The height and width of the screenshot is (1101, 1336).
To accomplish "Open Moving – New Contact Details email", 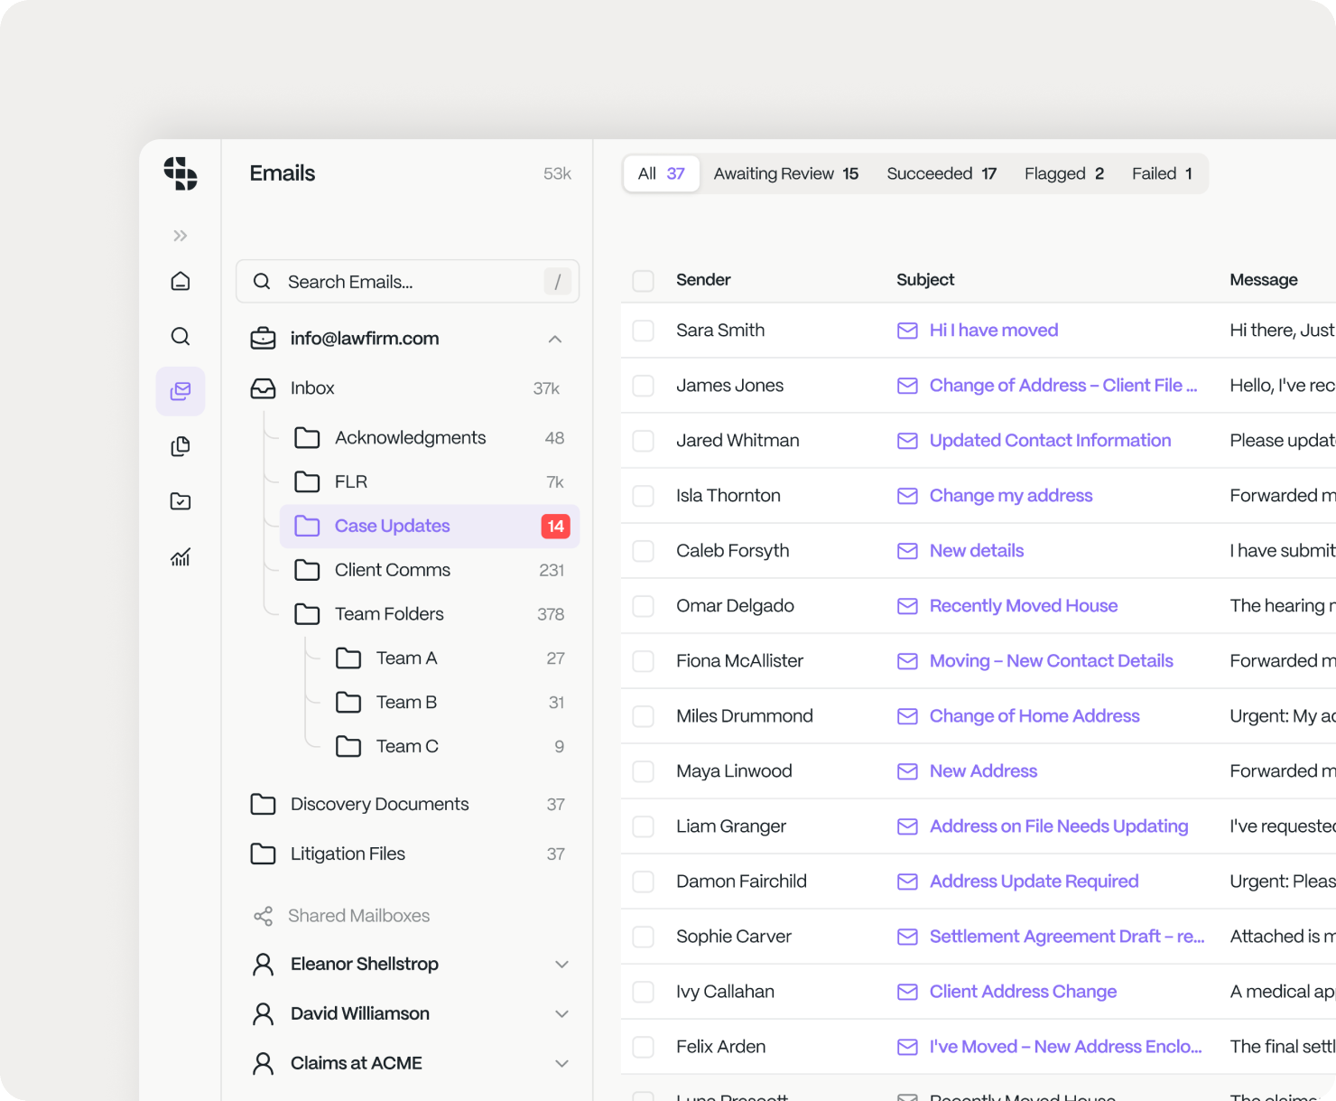I will 1051,661.
